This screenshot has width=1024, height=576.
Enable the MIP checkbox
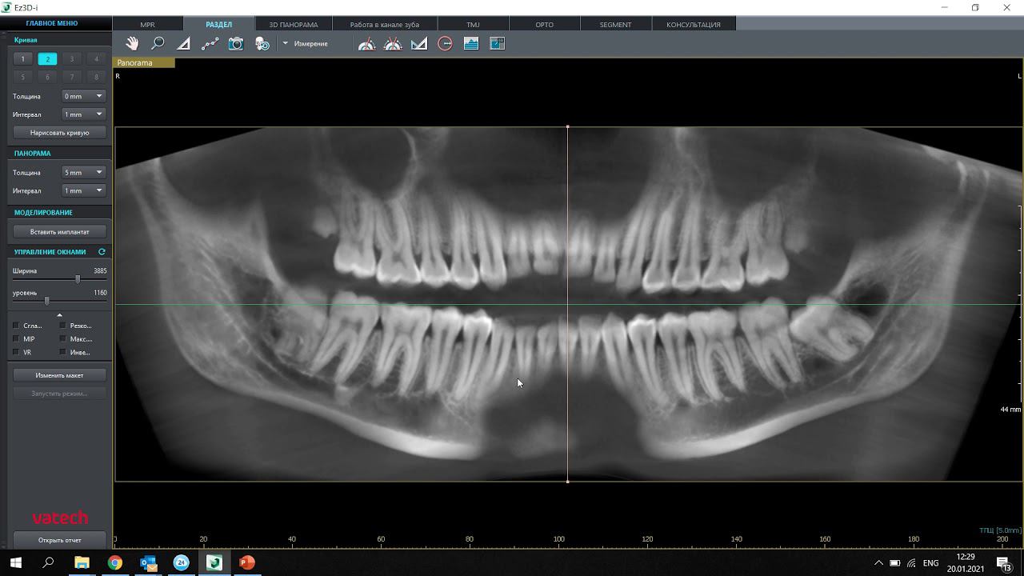[x=16, y=339]
